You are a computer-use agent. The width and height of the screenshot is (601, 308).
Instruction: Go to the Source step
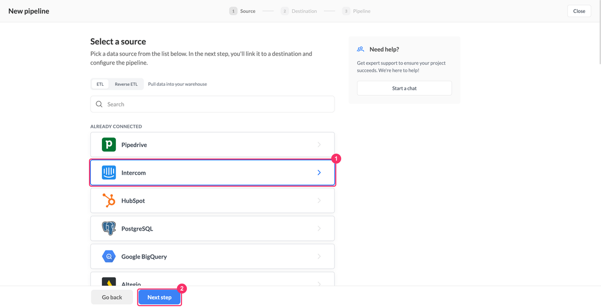click(x=242, y=11)
